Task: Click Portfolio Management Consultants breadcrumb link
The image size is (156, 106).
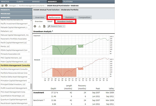Action: coord(32,6)
